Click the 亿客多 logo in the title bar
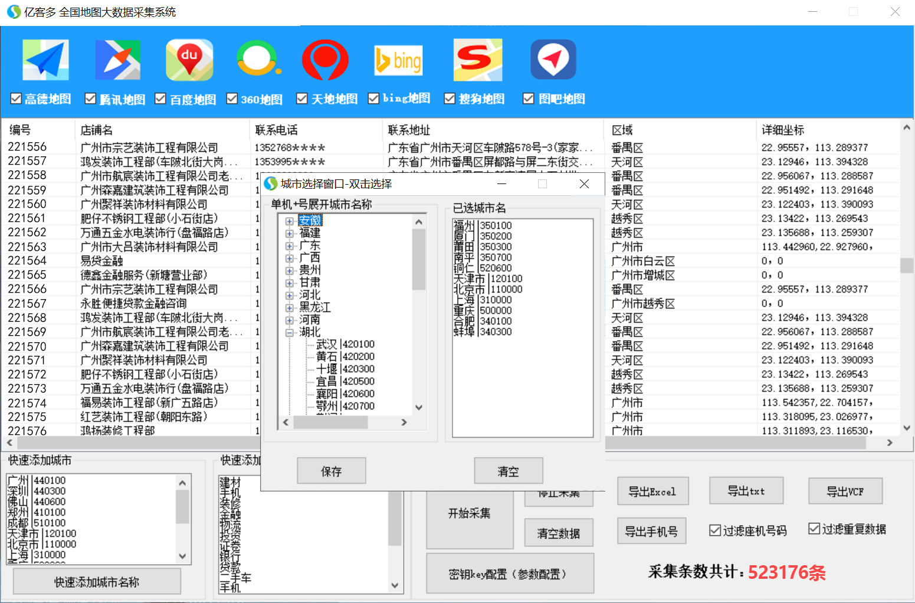This screenshot has width=915, height=603. point(13,11)
